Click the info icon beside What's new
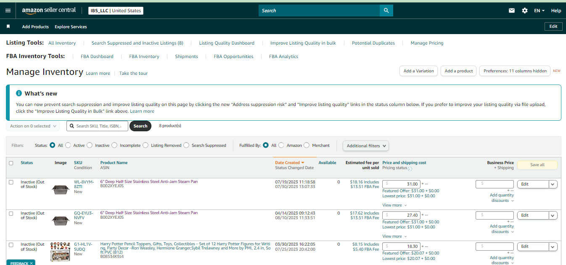566x265 pixels. [19, 93]
